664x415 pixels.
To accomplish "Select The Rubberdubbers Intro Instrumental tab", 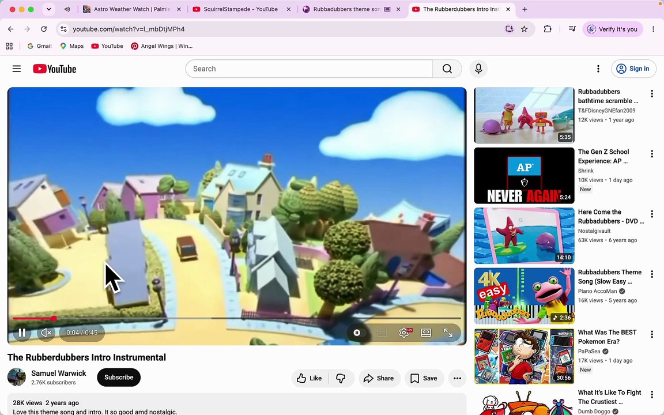I will click(x=461, y=9).
